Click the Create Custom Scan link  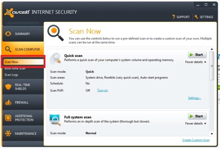pyautogui.click(x=196, y=140)
